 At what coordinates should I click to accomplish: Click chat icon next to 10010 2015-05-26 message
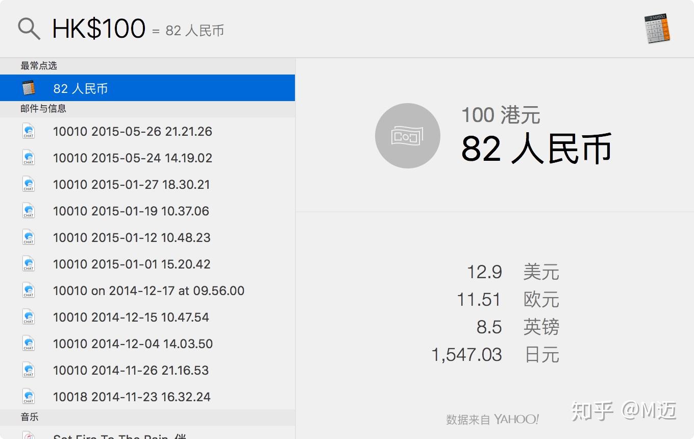[x=29, y=131]
